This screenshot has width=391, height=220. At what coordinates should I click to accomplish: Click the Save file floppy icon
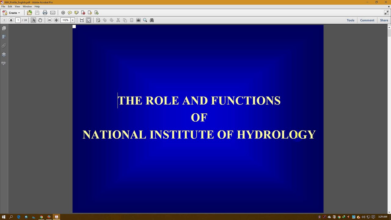pyautogui.click(x=37, y=13)
